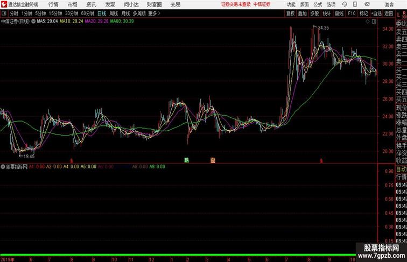Screen dimensions: 407x262
Task: Switch to 30分钟 chart period
Action: 72,13
